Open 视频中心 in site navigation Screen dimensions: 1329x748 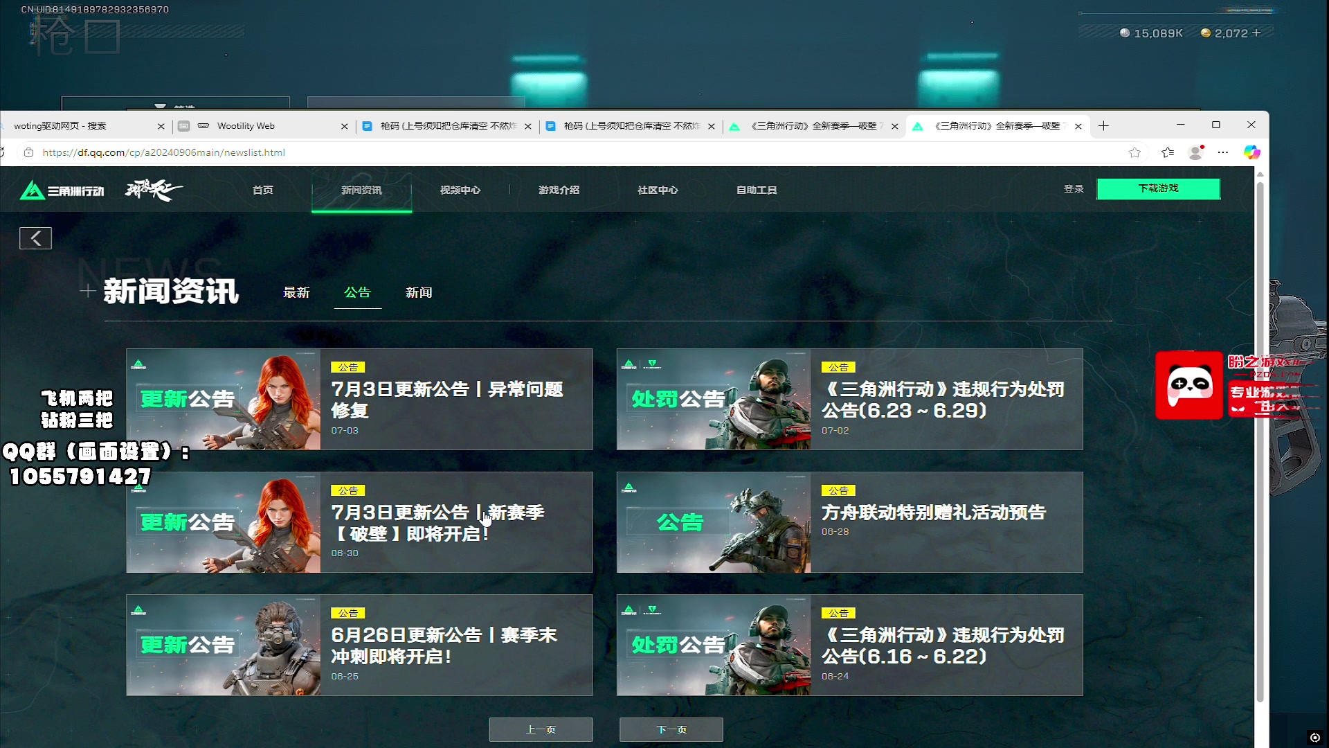click(460, 190)
